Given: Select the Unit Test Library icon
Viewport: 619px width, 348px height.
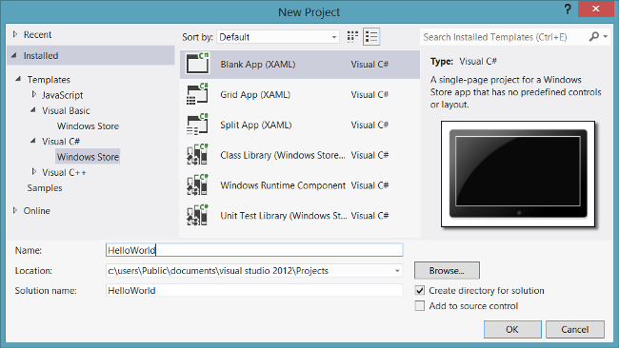Looking at the screenshot, I should tap(197, 215).
